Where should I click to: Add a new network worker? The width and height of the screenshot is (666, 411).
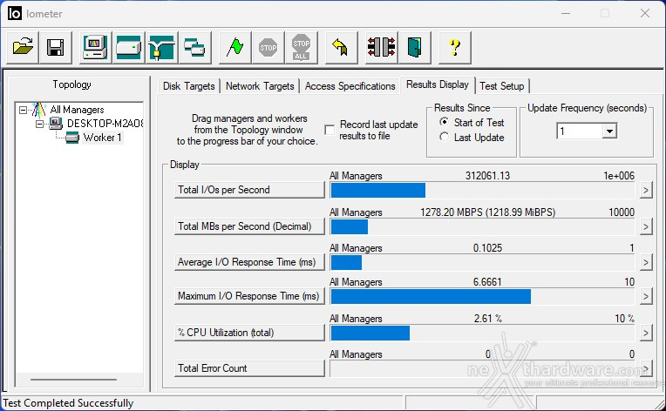[x=161, y=47]
